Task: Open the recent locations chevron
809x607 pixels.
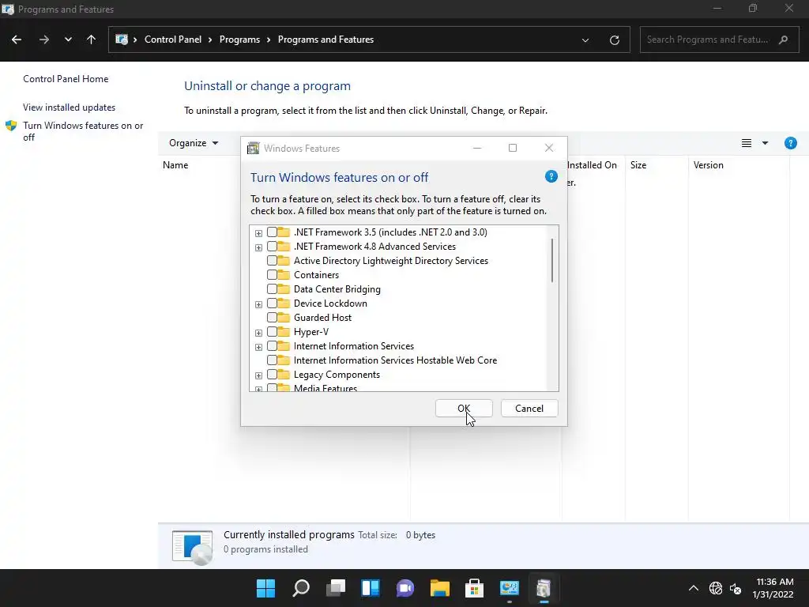Action: [x=68, y=40]
